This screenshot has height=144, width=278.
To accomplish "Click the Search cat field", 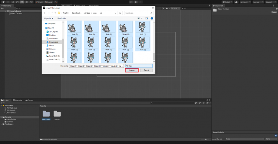I will pyautogui.click(x=139, y=13).
